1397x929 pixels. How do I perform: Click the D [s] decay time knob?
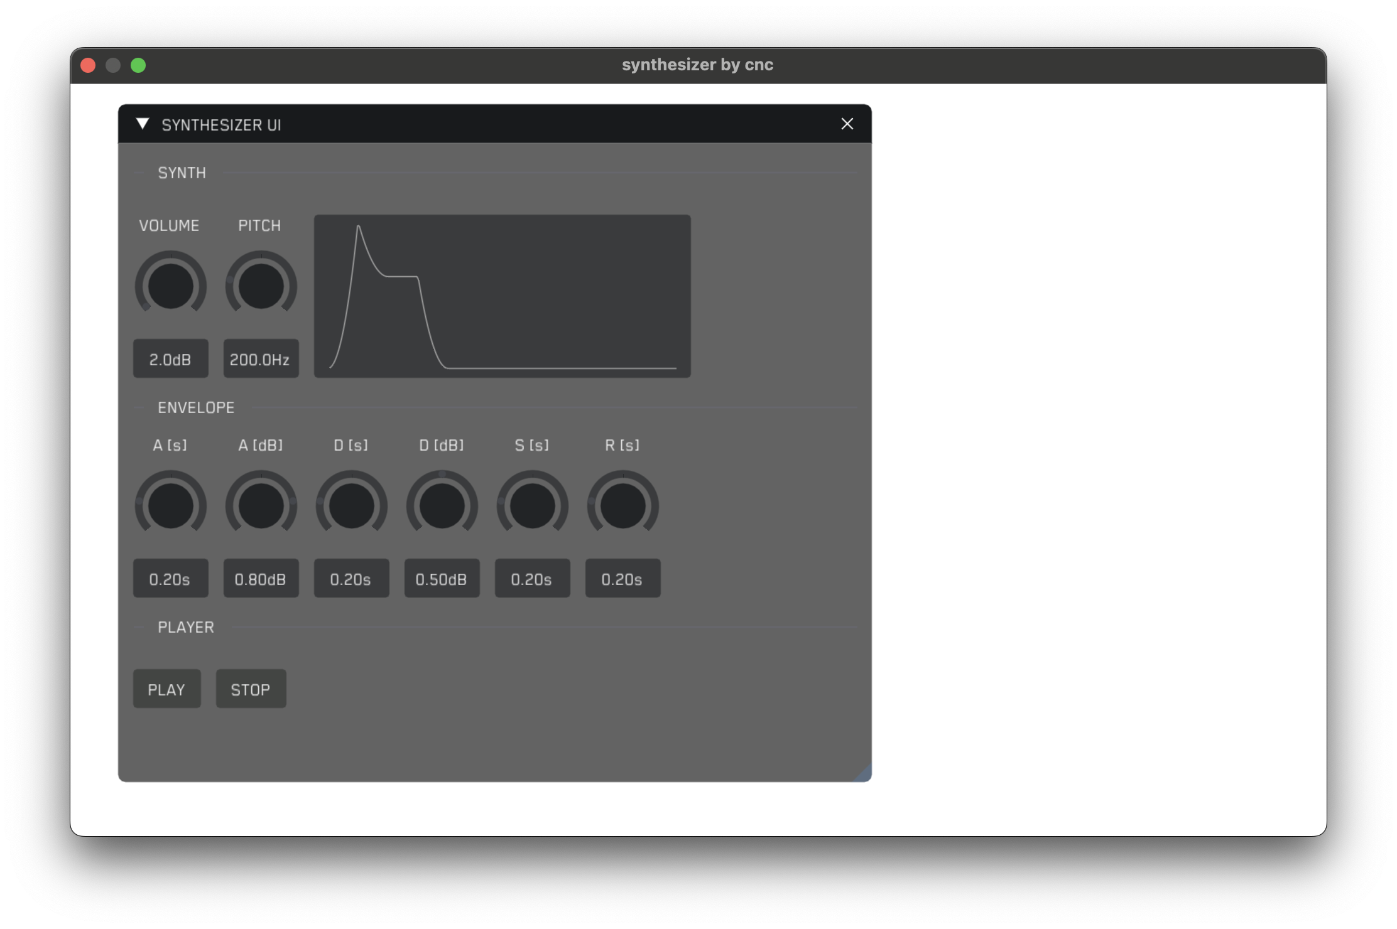pos(351,506)
